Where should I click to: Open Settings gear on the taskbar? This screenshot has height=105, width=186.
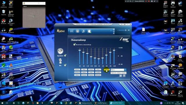tap(14, 103)
